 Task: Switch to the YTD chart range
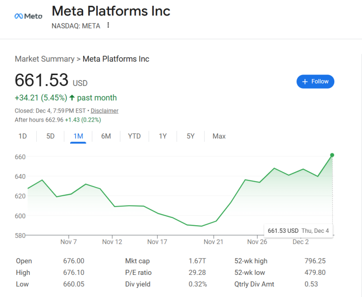[134, 136]
